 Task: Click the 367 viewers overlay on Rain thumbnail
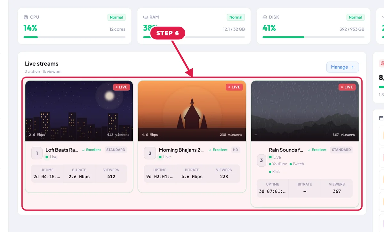tap(344, 135)
